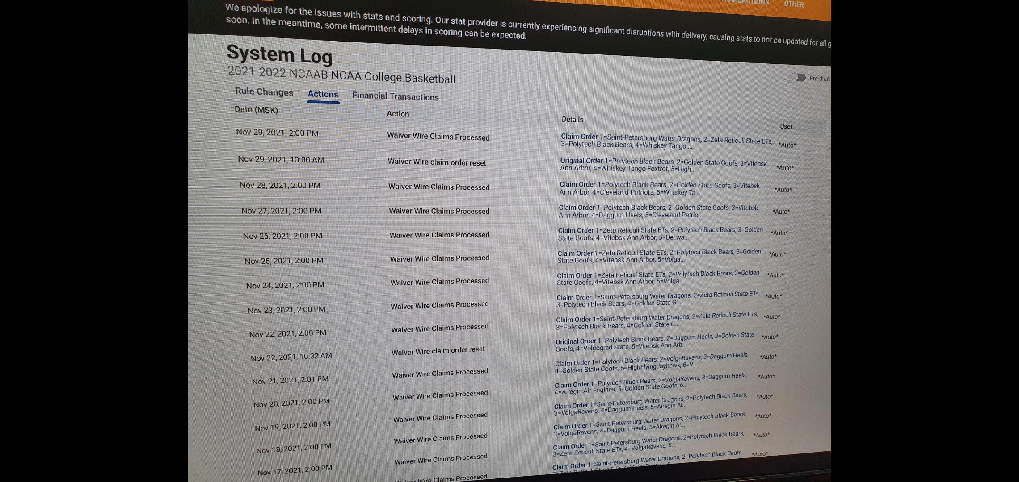Click the Details column header

click(572, 120)
